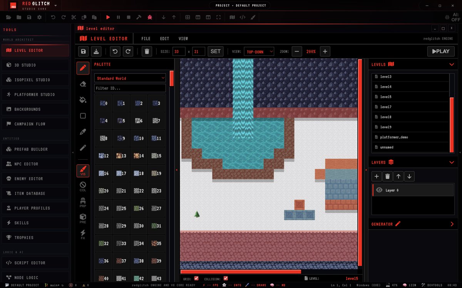Select the pencil draw tool

(83, 68)
